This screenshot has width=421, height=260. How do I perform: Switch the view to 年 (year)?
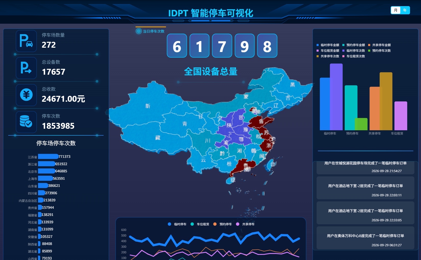click(405, 10)
